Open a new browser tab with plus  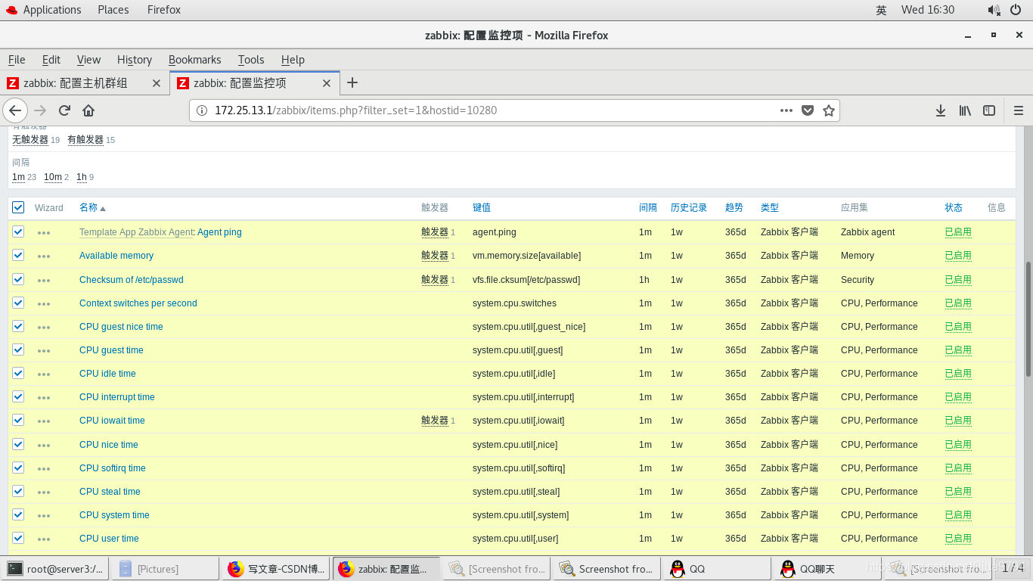352,83
